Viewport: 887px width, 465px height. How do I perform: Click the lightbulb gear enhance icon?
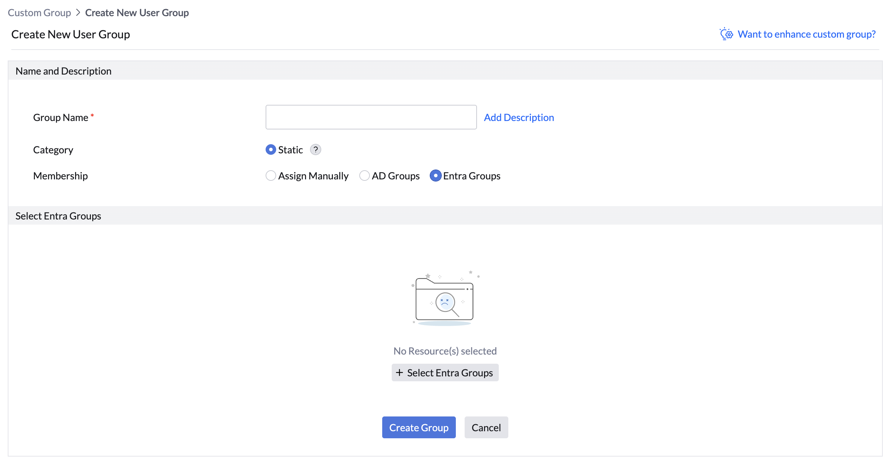726,34
